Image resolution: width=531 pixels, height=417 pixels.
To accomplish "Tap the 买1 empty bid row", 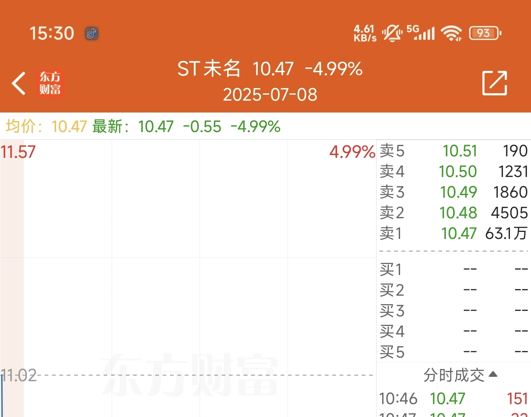I will (454, 270).
